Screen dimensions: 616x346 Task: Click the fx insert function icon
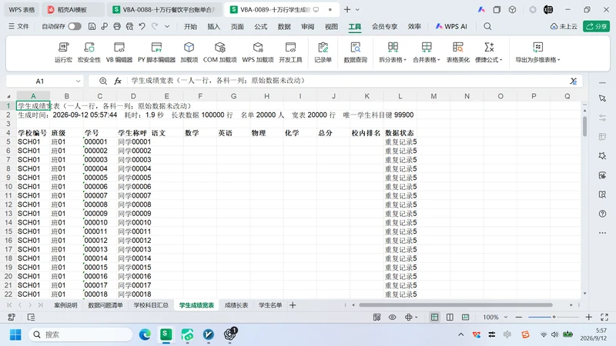pyautogui.click(x=118, y=81)
